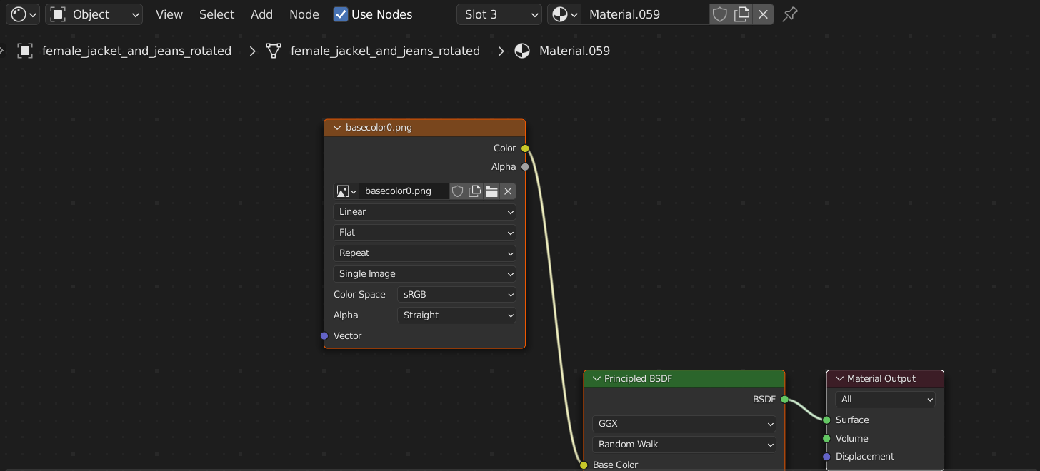This screenshot has width=1040, height=471.
Task: Toggle fake user shield for basecolor0.png
Action: 458,191
